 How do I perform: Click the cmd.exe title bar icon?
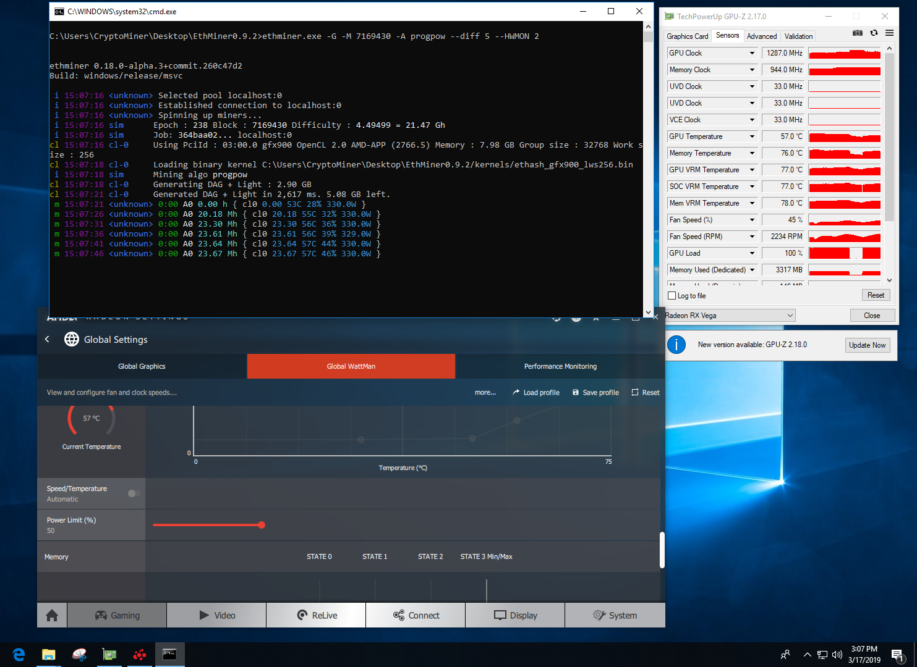tap(59, 11)
